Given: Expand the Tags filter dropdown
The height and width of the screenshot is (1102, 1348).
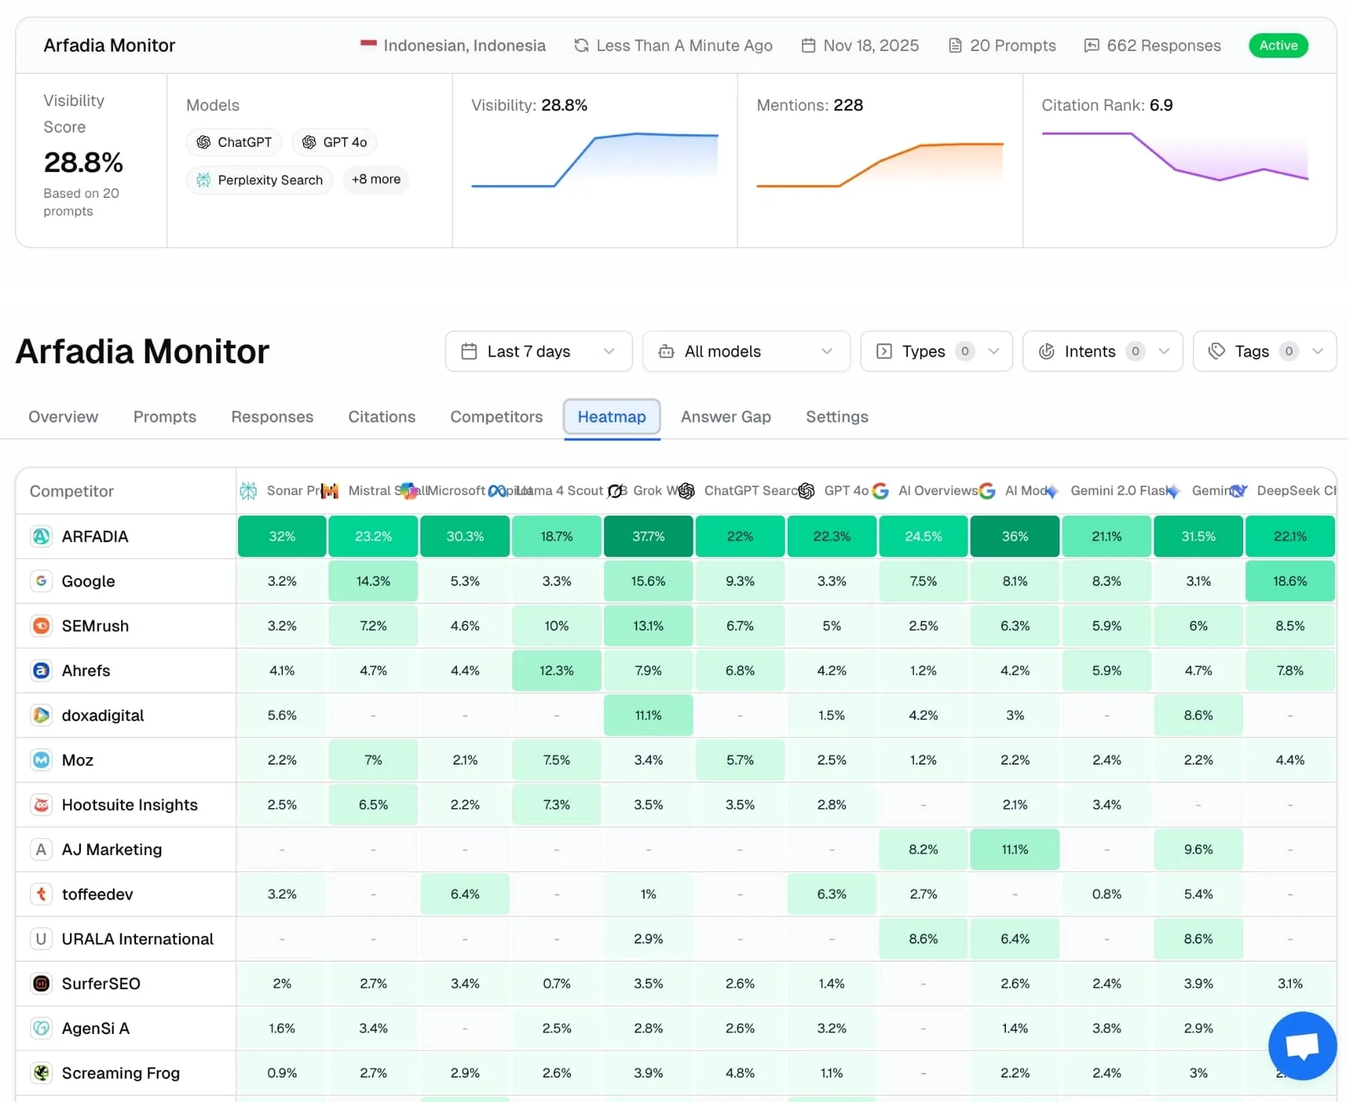Looking at the screenshot, I should pos(1264,351).
